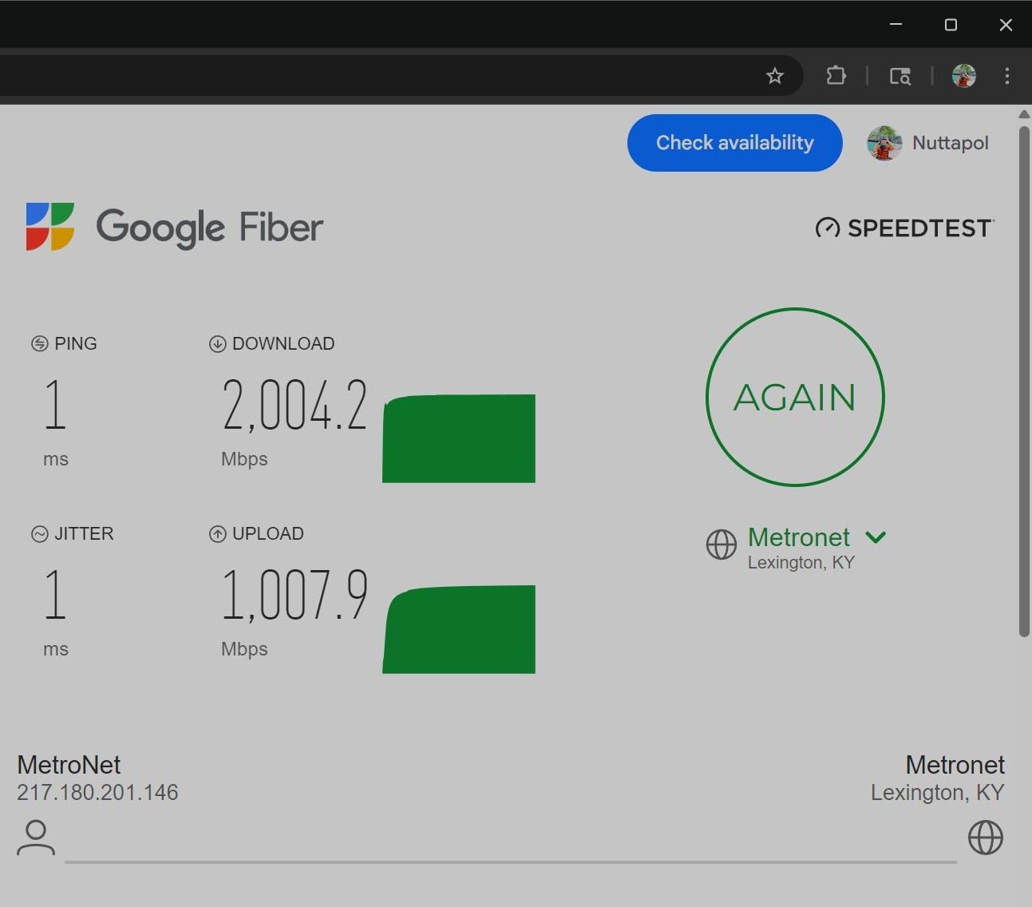Click the MetroNet ISP name above IP address
This screenshot has width=1032, height=907.
click(x=69, y=765)
